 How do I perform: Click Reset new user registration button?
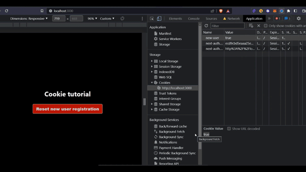click(x=67, y=109)
